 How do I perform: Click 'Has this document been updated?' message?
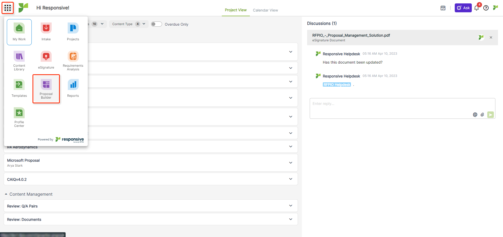(x=352, y=62)
